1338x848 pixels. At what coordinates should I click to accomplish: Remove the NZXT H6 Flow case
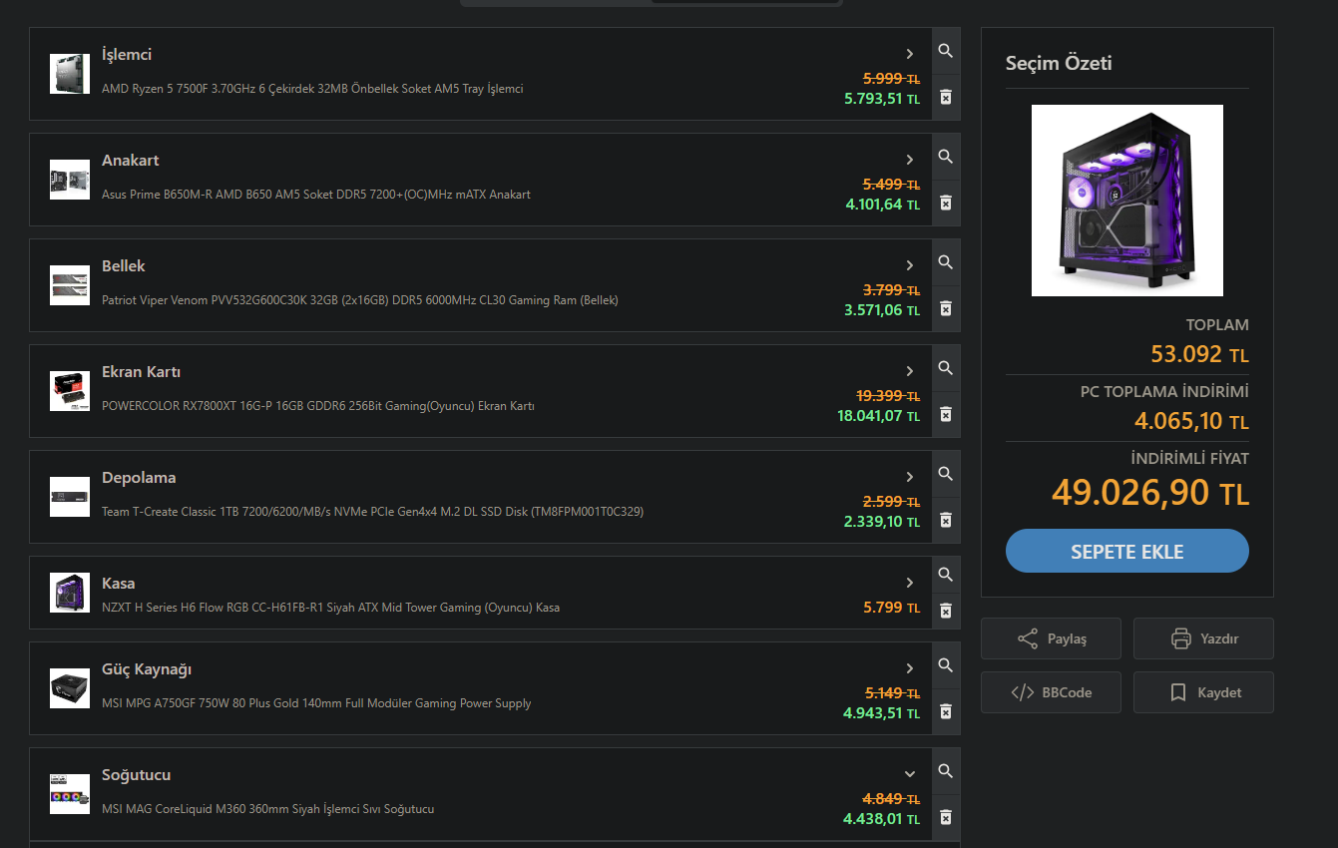point(945,611)
